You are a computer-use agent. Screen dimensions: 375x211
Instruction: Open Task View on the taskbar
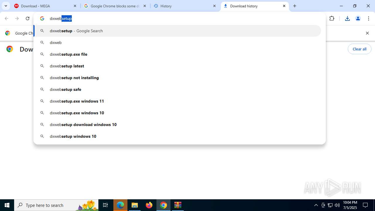[x=105, y=205]
